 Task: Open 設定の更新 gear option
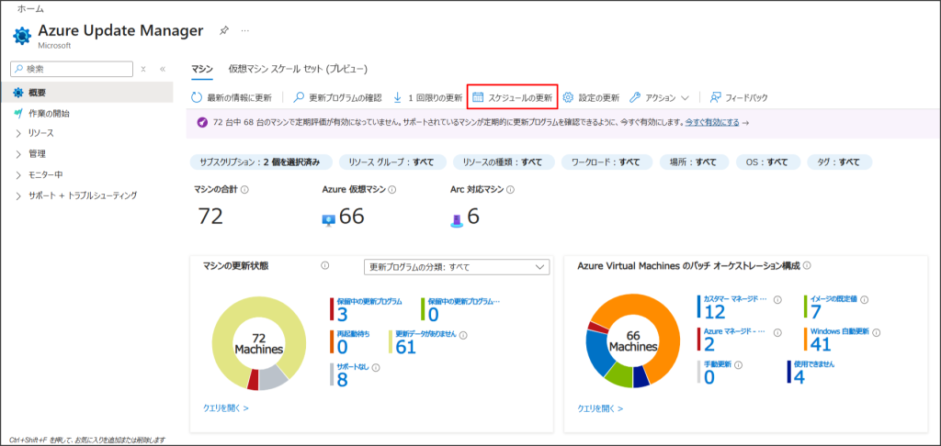(x=591, y=97)
